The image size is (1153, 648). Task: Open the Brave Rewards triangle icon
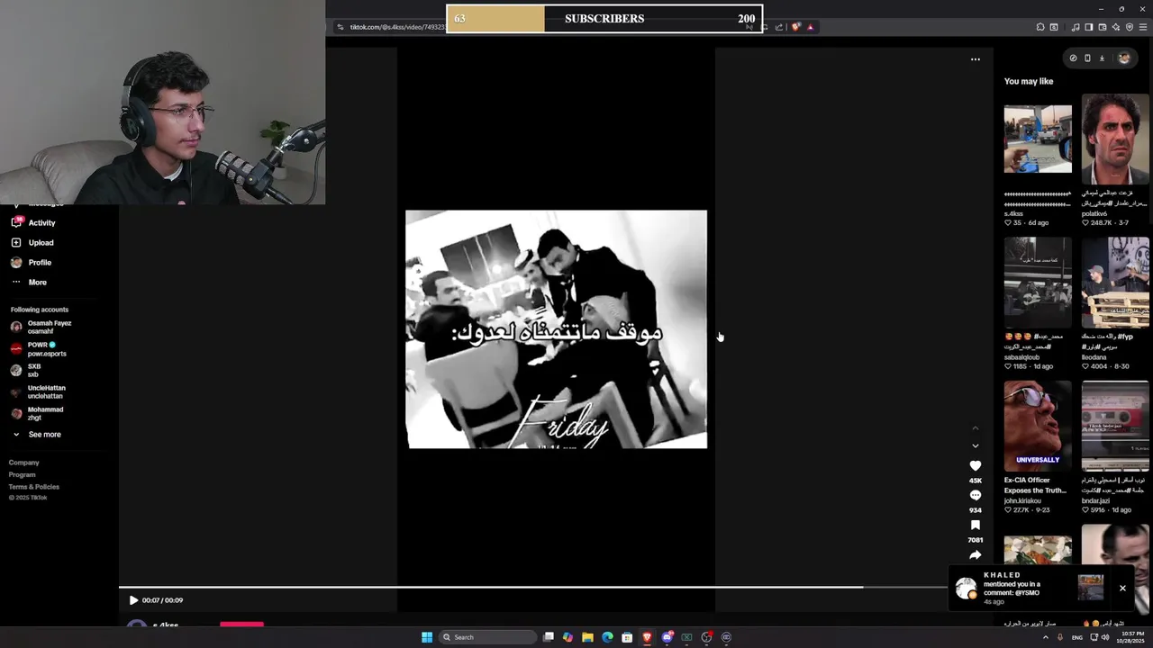click(x=811, y=27)
